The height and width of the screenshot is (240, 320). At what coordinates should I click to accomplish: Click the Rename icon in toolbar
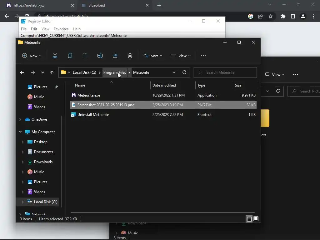(x=100, y=56)
